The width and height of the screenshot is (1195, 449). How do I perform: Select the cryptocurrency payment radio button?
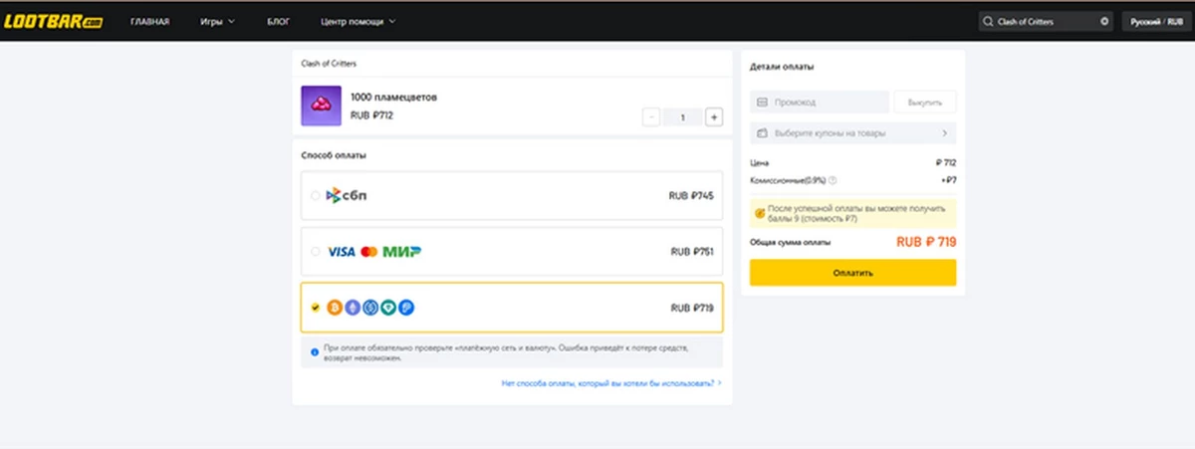pyautogui.click(x=316, y=308)
